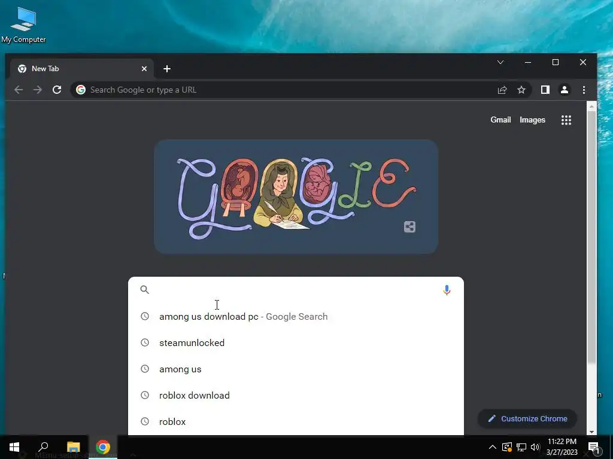Select suggestion 'roblox'
Screen dimensions: 613x459
pyautogui.click(x=296, y=421)
